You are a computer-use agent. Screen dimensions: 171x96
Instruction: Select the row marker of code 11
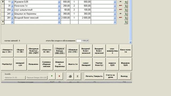[3, 2]
